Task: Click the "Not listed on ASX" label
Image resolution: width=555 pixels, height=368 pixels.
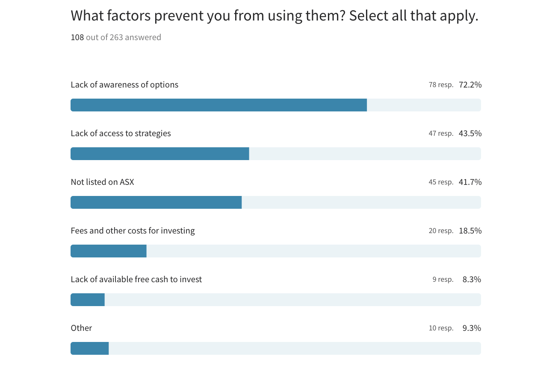Action: (102, 182)
